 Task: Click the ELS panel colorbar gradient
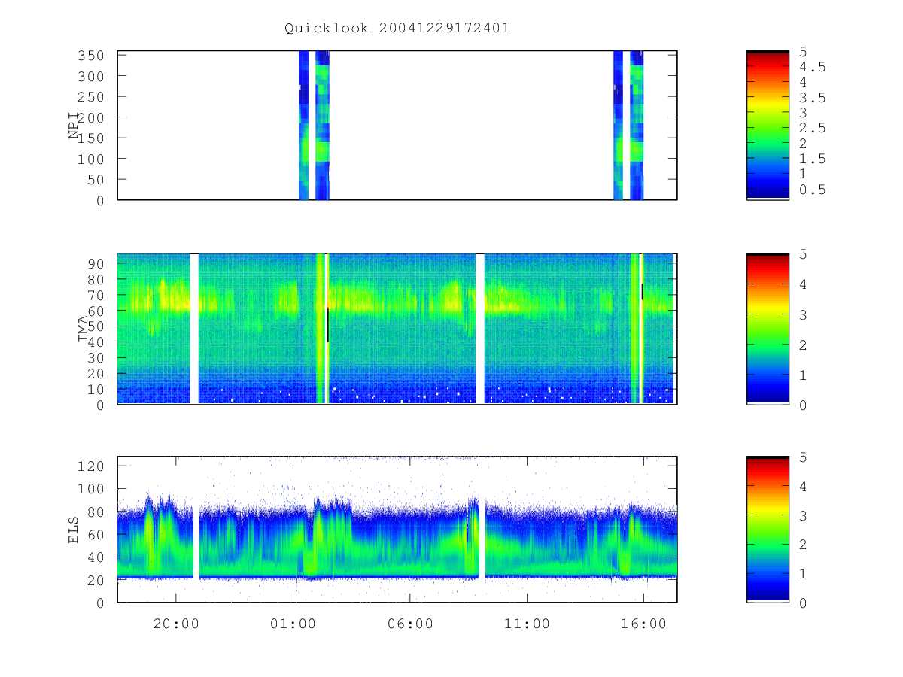click(x=768, y=530)
